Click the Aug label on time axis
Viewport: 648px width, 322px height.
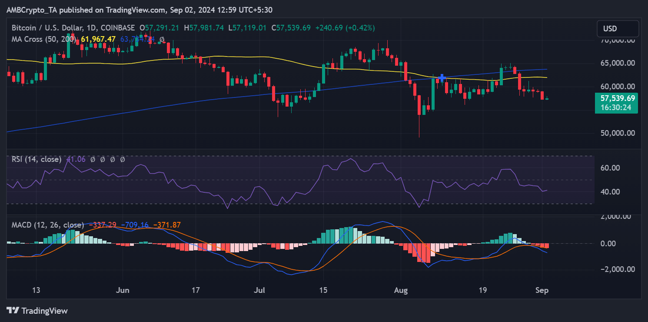coord(401,290)
